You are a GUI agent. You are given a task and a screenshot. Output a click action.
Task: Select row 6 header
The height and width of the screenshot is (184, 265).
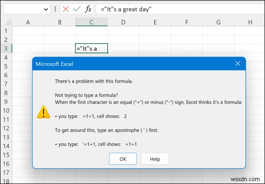(6, 75)
